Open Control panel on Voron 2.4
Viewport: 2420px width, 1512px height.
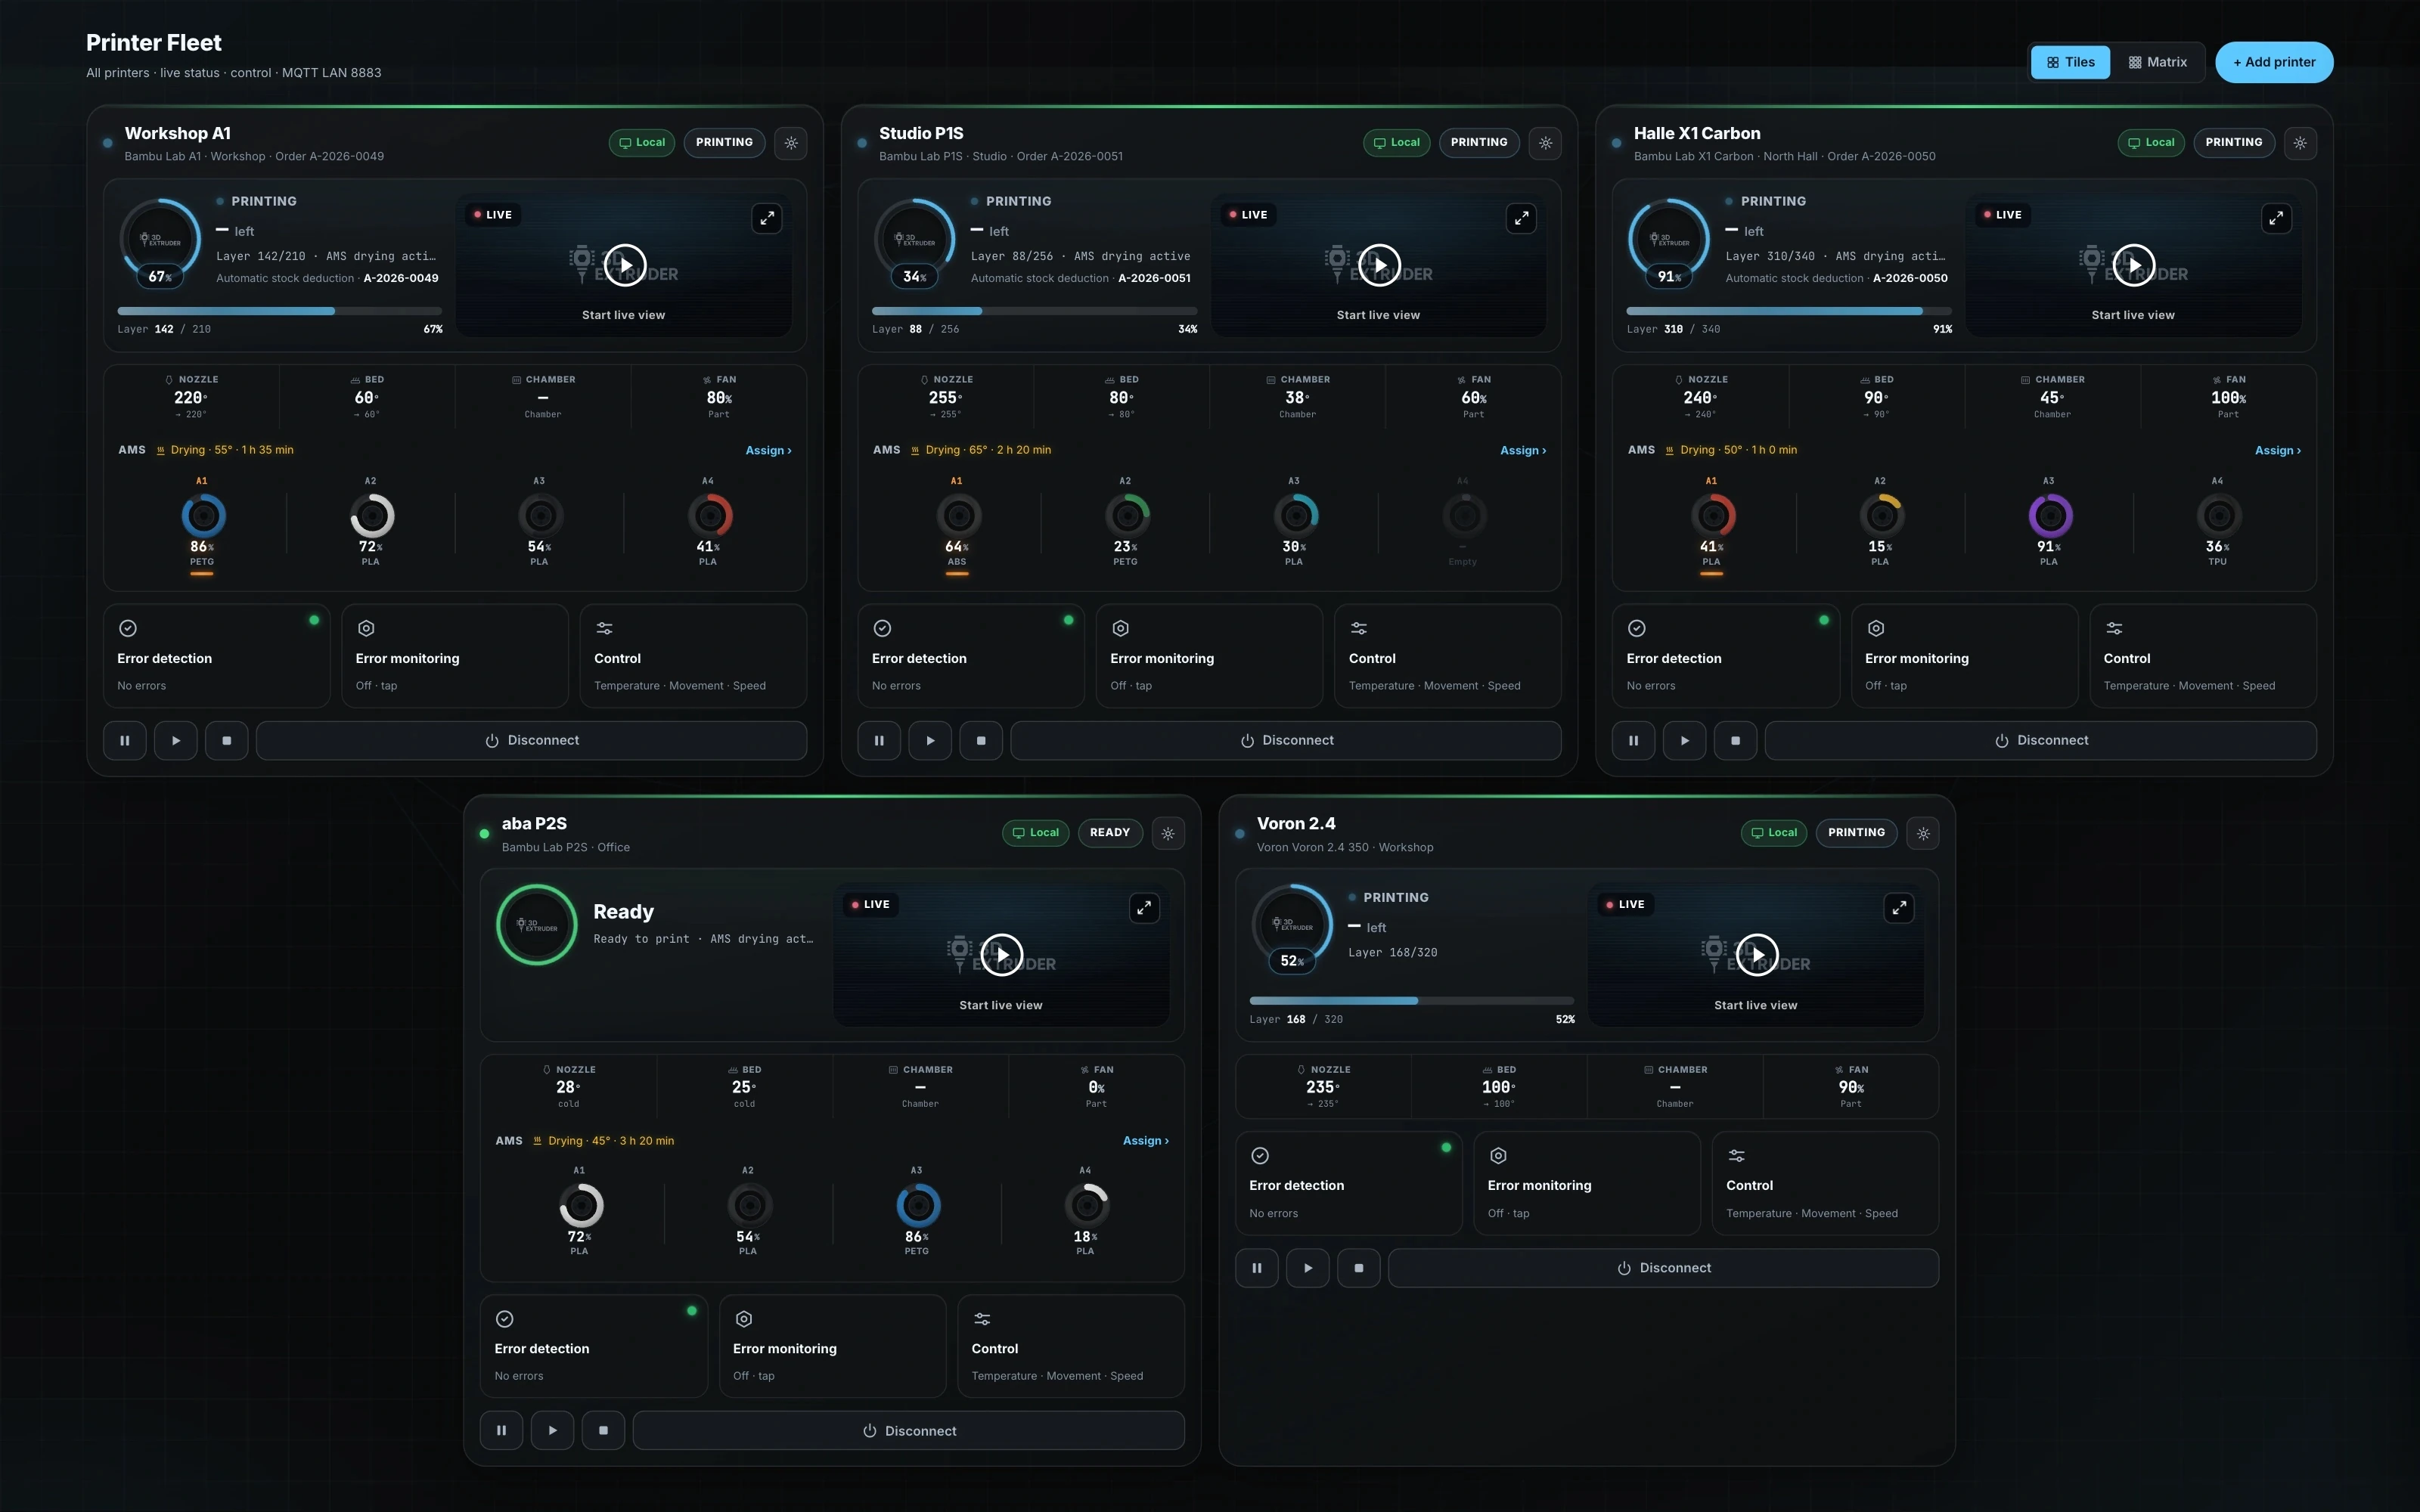pyautogui.click(x=1825, y=1183)
